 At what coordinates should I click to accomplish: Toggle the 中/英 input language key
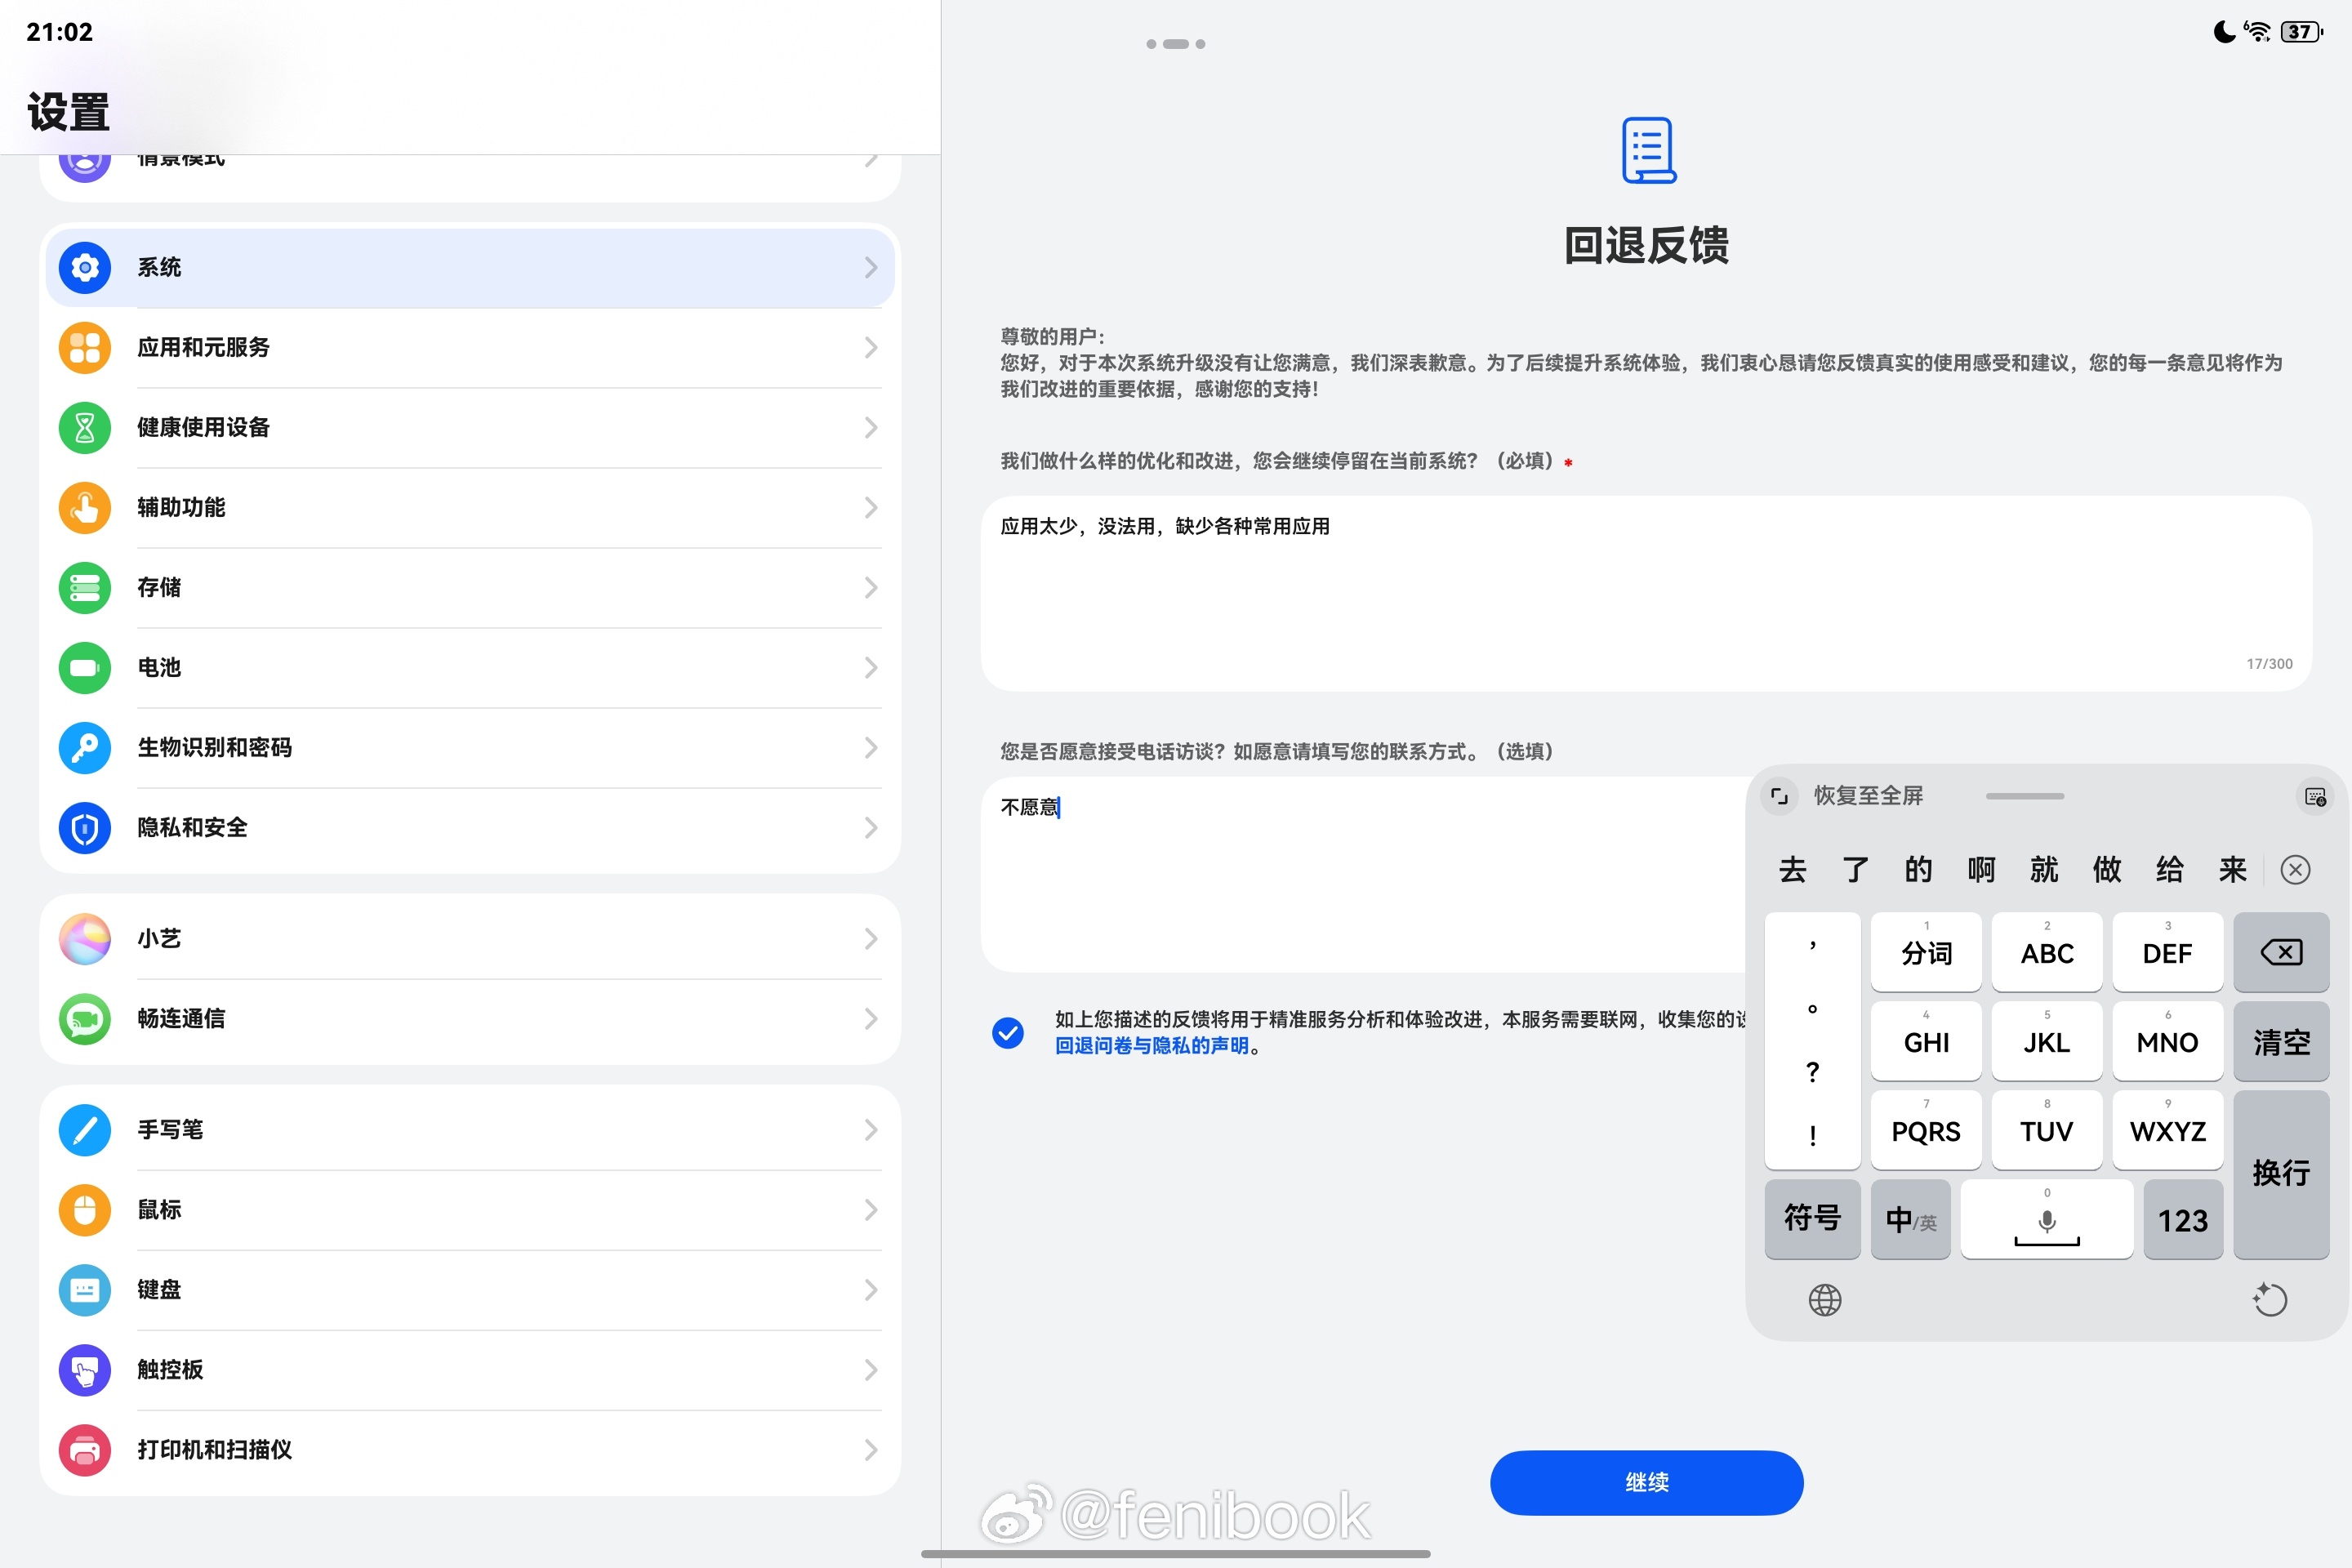[1910, 1220]
